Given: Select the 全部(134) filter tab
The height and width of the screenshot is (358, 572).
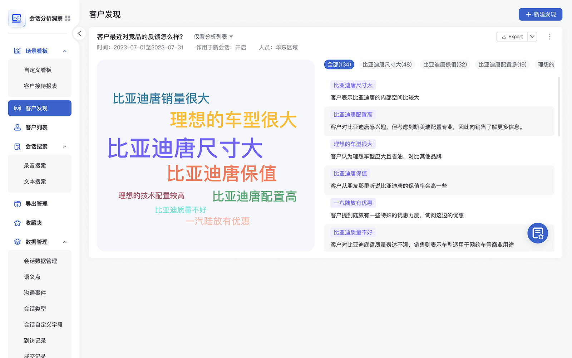Looking at the screenshot, I should 339,64.
